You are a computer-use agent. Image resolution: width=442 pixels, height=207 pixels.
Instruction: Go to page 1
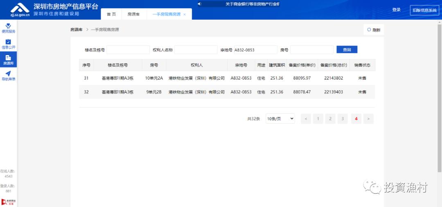pos(318,119)
